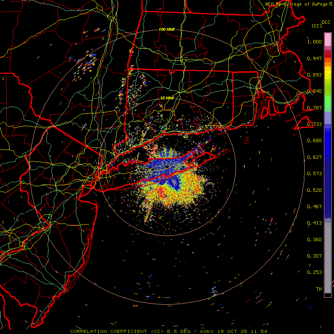The width and height of the screenshot is (334, 334).
Task: Click the [CC] units label
Action: point(317,26)
